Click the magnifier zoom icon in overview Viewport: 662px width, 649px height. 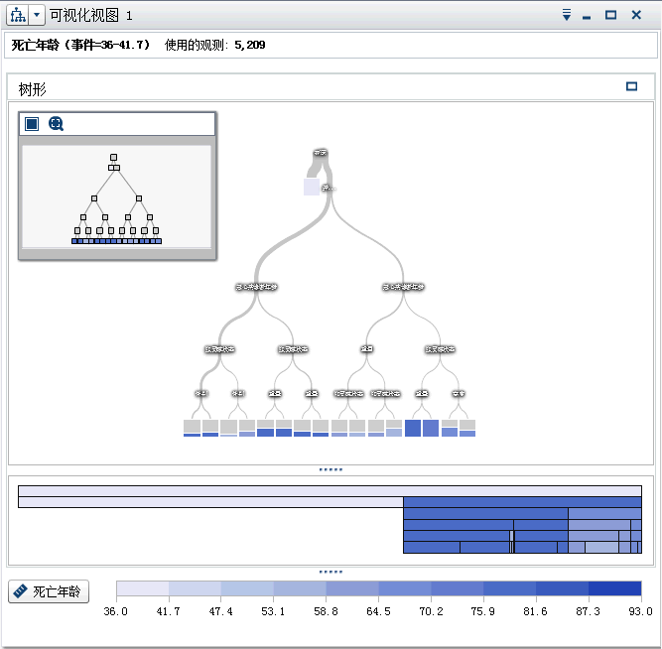[56, 124]
